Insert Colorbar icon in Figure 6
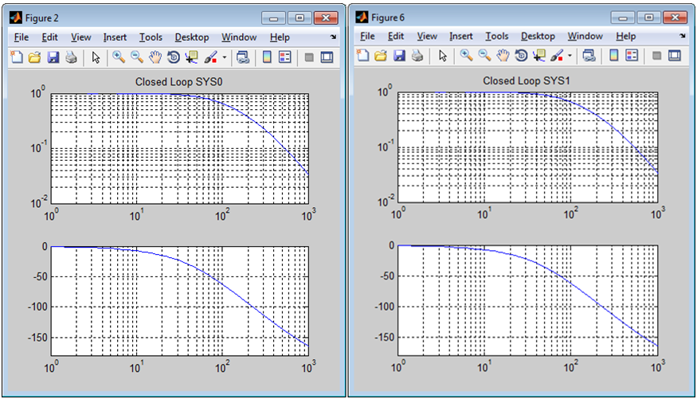 (x=613, y=56)
